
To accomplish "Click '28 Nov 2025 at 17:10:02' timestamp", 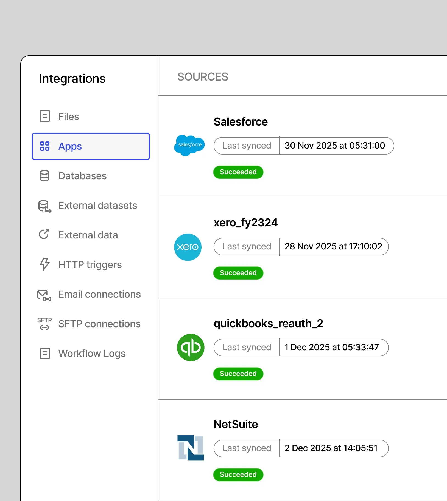I will pos(333,246).
